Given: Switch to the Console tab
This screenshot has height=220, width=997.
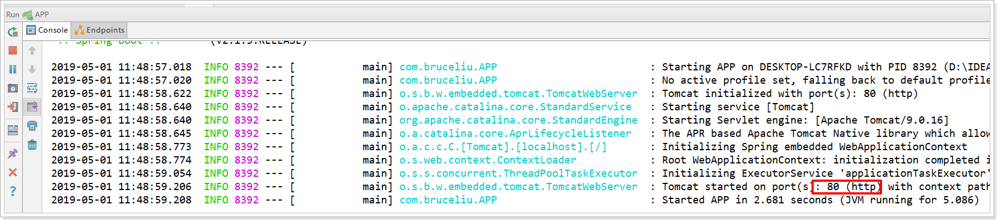Looking at the screenshot, I should point(47,30).
